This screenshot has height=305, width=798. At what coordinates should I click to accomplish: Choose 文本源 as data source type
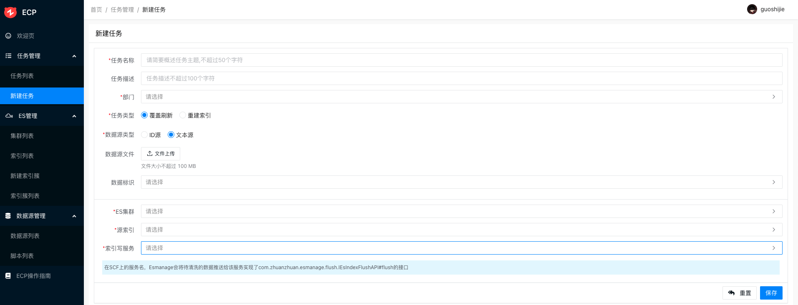point(171,135)
